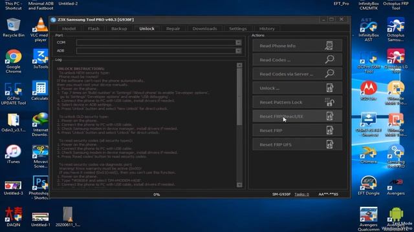Click the Reset FRP/React/EE button
This screenshot has width=414, height=232.
(x=298, y=116)
